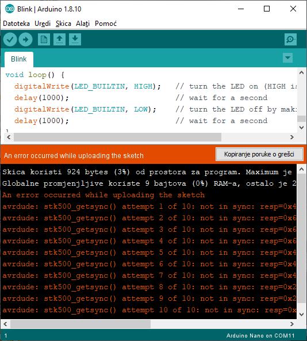Click console line 'Globalne promjenljive koriste'
Screen dimensions: 307x341
(149, 183)
